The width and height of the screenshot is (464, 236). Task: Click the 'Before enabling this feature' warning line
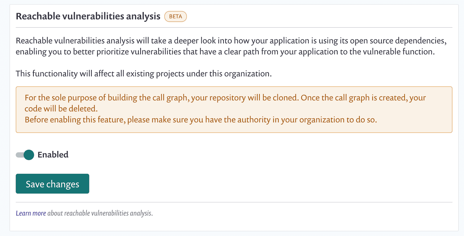201,120
